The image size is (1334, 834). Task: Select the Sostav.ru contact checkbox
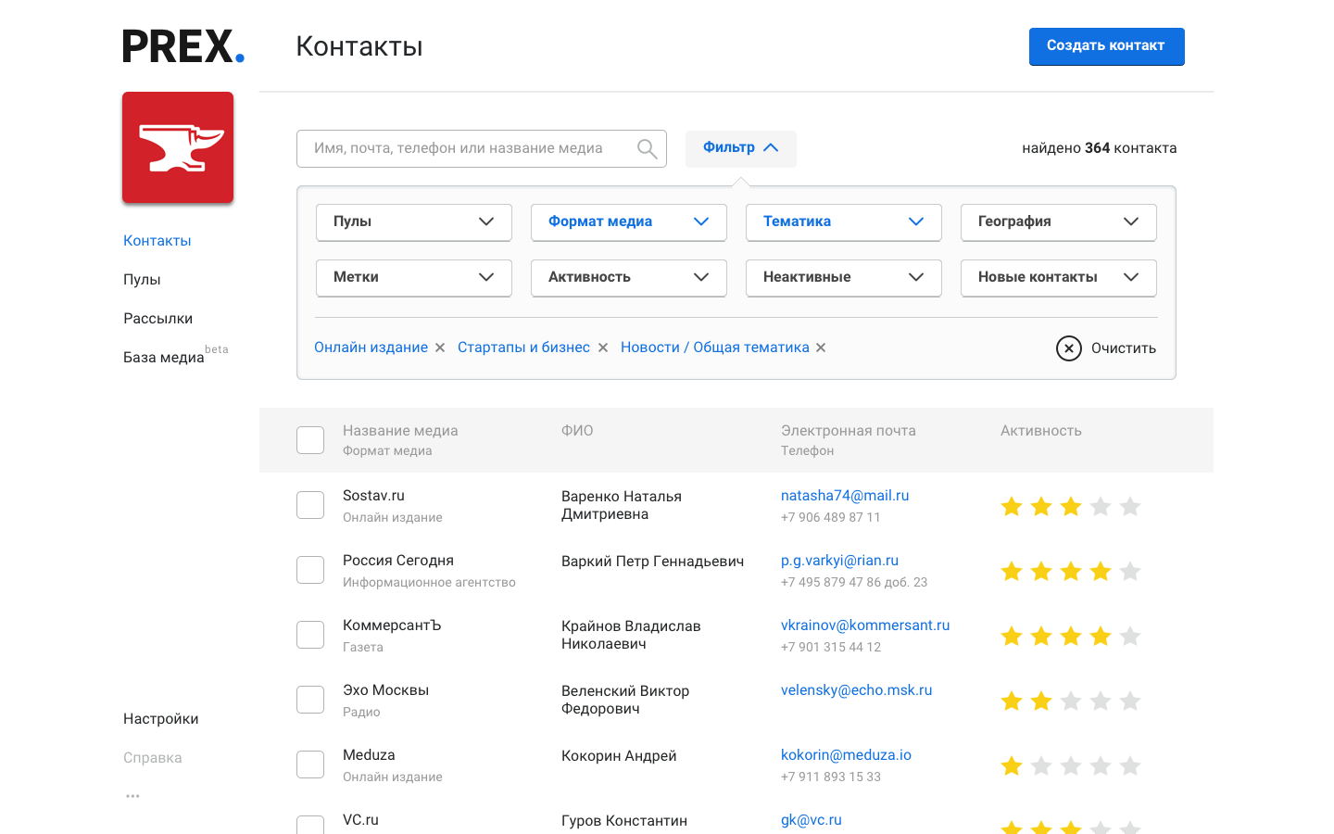pyautogui.click(x=310, y=505)
